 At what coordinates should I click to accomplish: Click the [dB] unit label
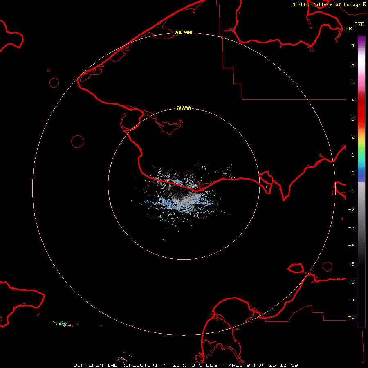[x=349, y=28]
